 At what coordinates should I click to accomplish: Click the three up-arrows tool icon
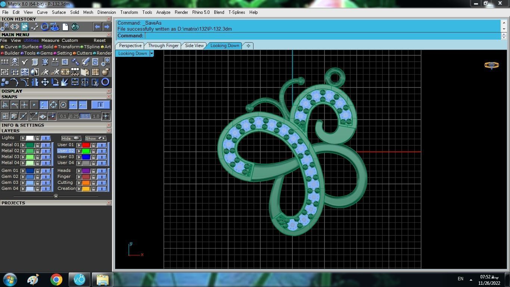point(5,62)
